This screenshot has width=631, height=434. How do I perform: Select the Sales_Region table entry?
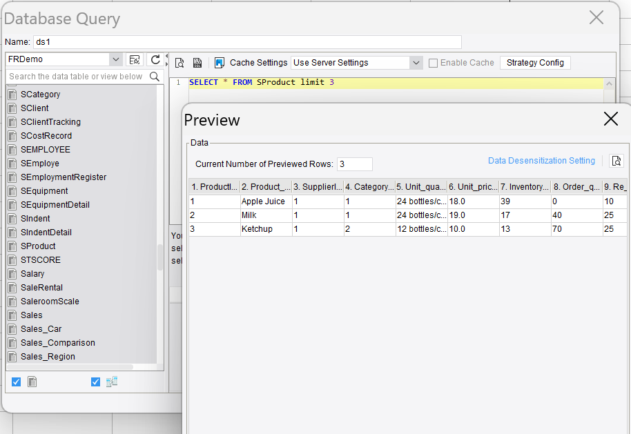(x=48, y=357)
